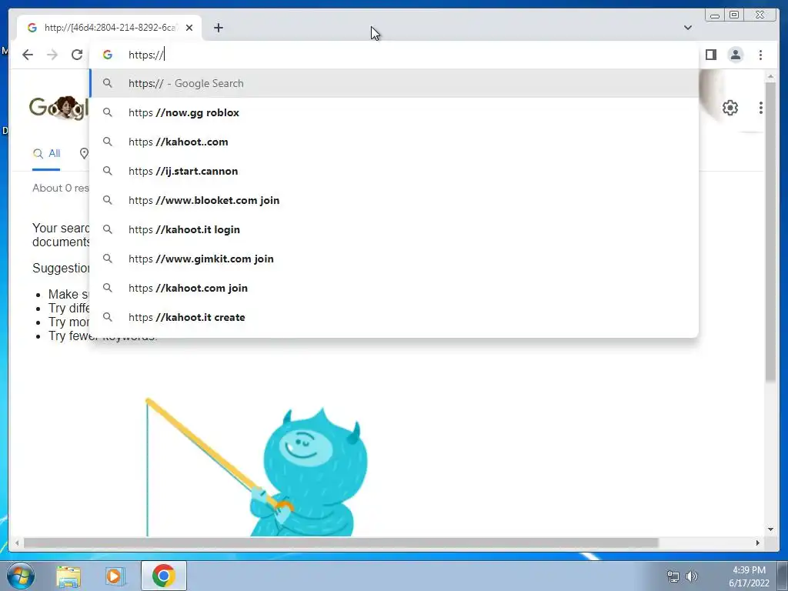This screenshot has width=788, height=591.
Task: Open the tab search chevron
Action: (x=688, y=28)
